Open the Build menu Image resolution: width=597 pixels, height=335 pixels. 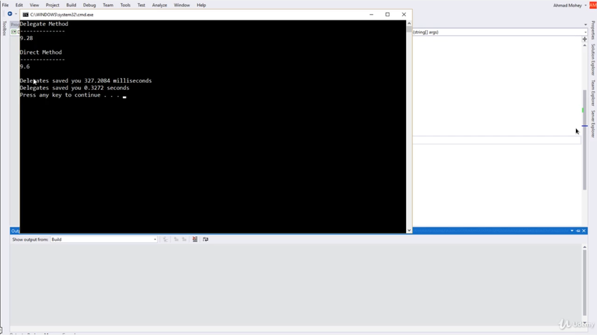click(71, 5)
